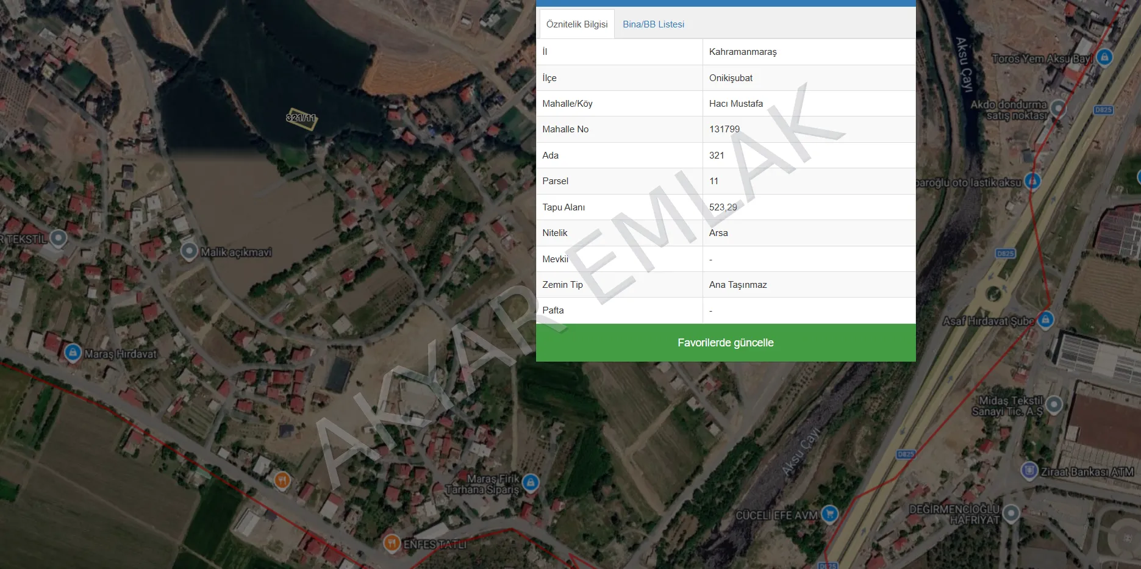Select the DEĞİRMENCİOĞLU HAFRİYAT location pin
Image resolution: width=1141 pixels, height=569 pixels.
(x=1010, y=514)
